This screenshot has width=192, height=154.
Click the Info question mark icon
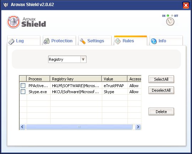pyautogui.click(x=154, y=41)
